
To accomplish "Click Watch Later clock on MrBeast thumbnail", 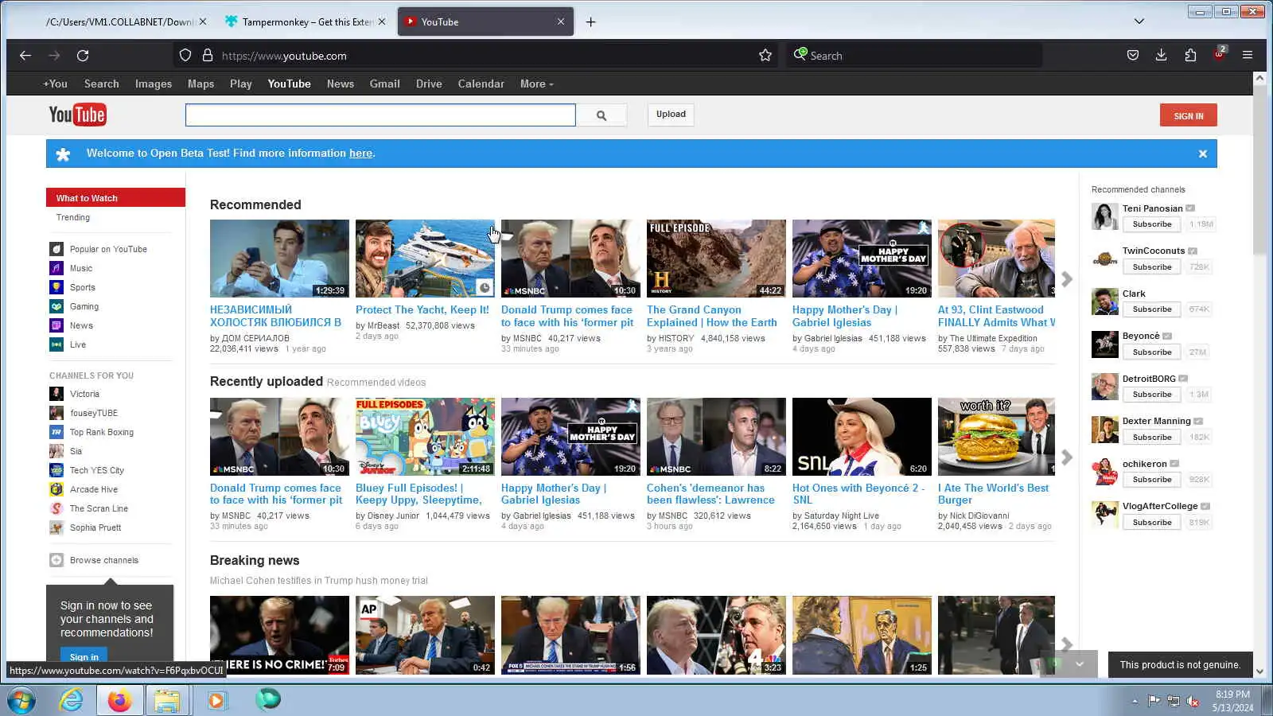I will (485, 287).
